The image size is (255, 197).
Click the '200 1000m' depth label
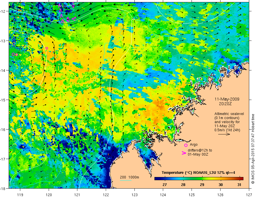point(130,177)
